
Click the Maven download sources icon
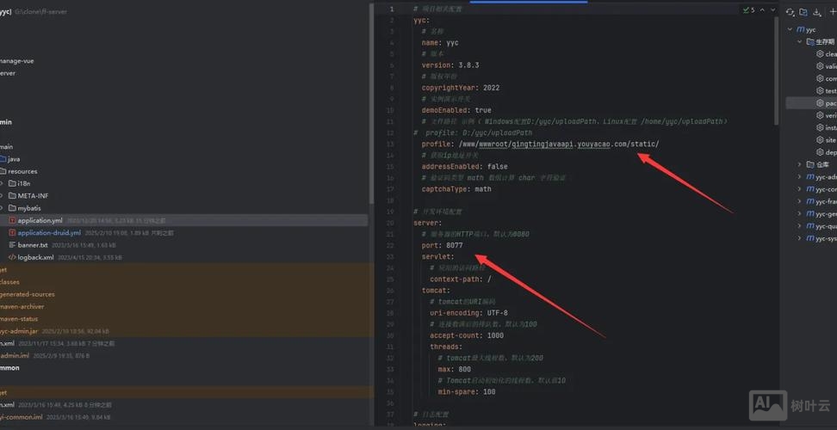click(817, 11)
